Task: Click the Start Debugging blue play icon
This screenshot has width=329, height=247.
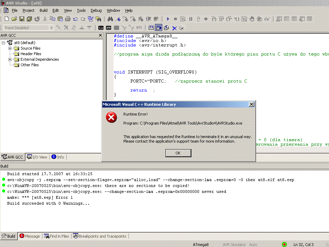Action: (168, 19)
